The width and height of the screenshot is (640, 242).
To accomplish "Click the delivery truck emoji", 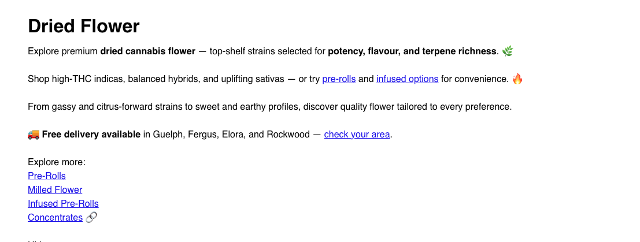I will pyautogui.click(x=34, y=135).
